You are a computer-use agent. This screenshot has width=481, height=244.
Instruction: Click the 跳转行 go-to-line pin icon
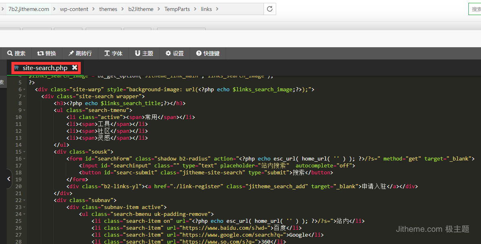pyautogui.click(x=71, y=53)
